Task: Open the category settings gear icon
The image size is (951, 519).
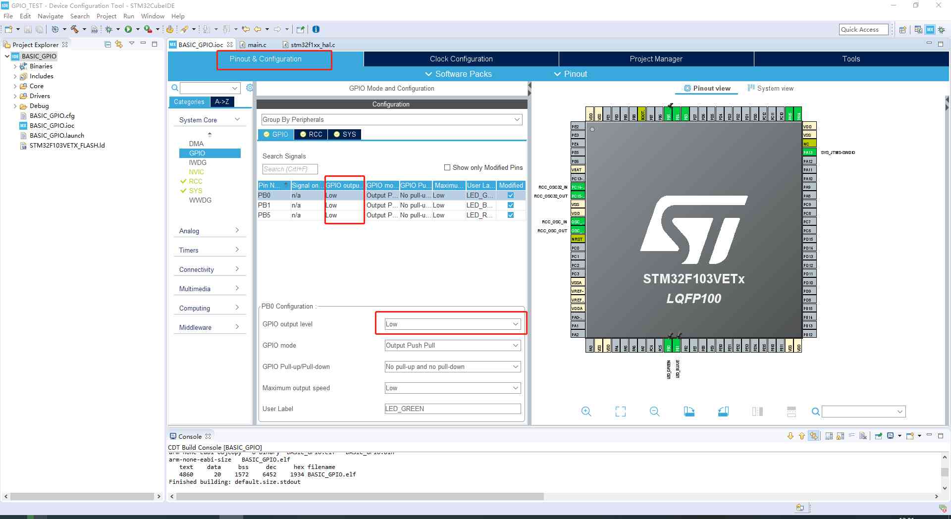Action: [250, 88]
